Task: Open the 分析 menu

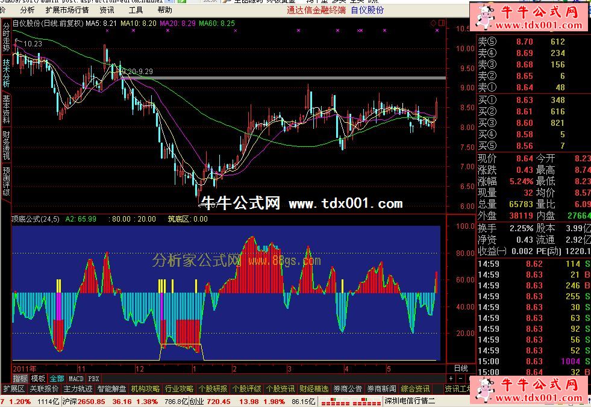Action: pyautogui.click(x=27, y=10)
